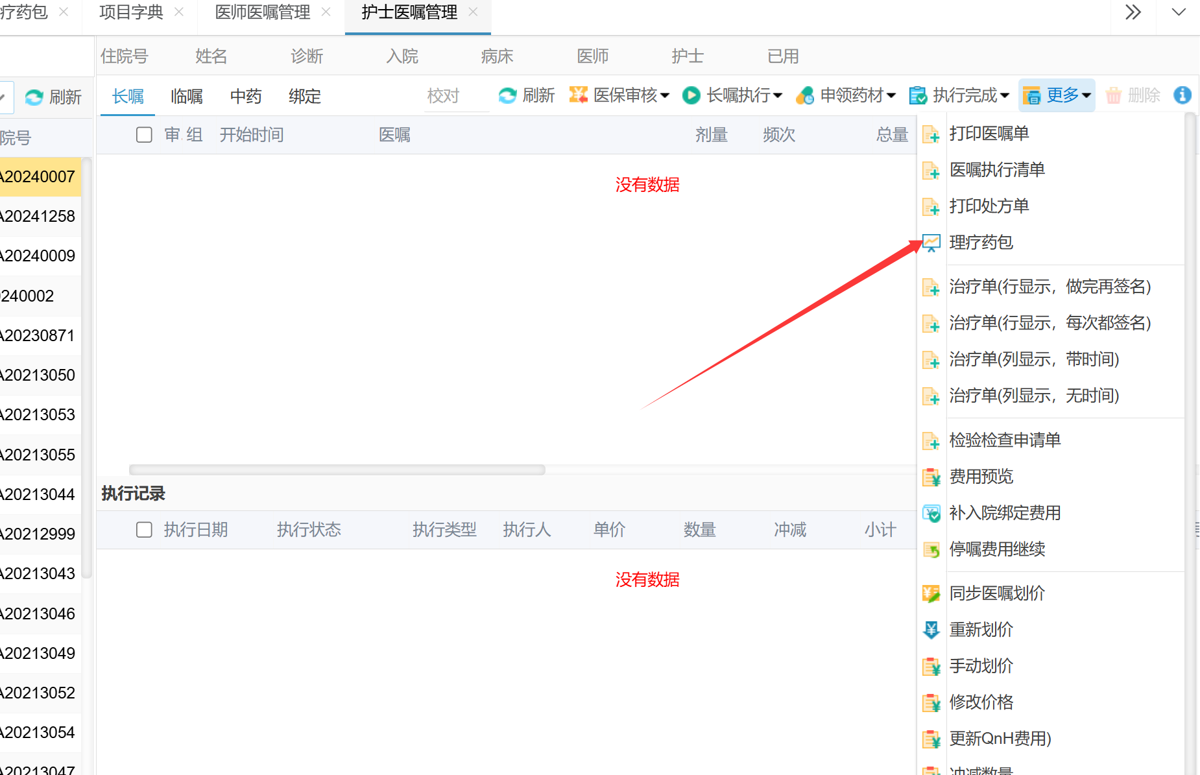Click the blue info icon in toolbar
The width and height of the screenshot is (1200, 775).
1182,95
